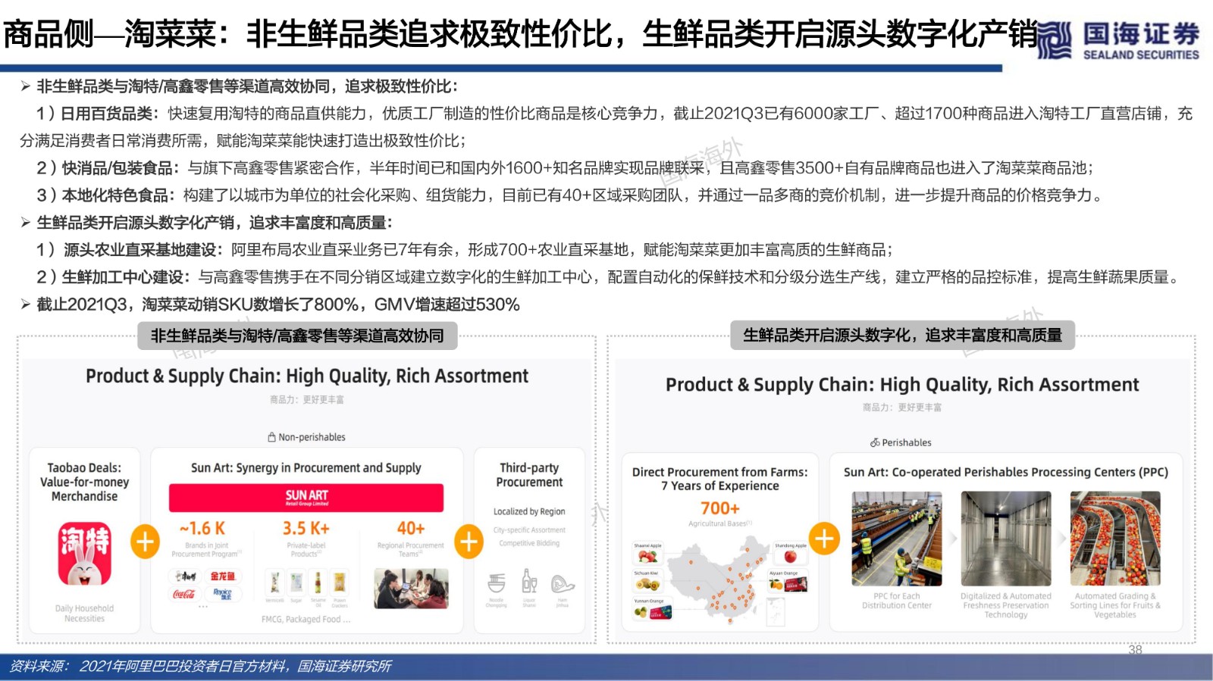Click 'Brands in Joint Procurement Program' caption
The width and height of the screenshot is (1213, 681).
(206, 549)
